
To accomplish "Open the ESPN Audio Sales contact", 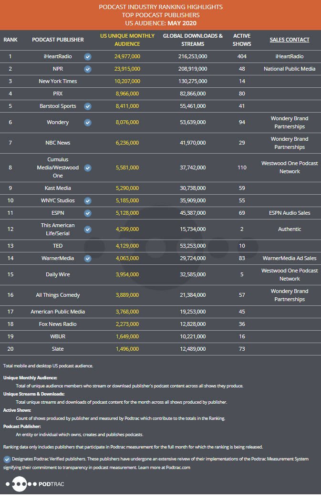I will 290,213.
